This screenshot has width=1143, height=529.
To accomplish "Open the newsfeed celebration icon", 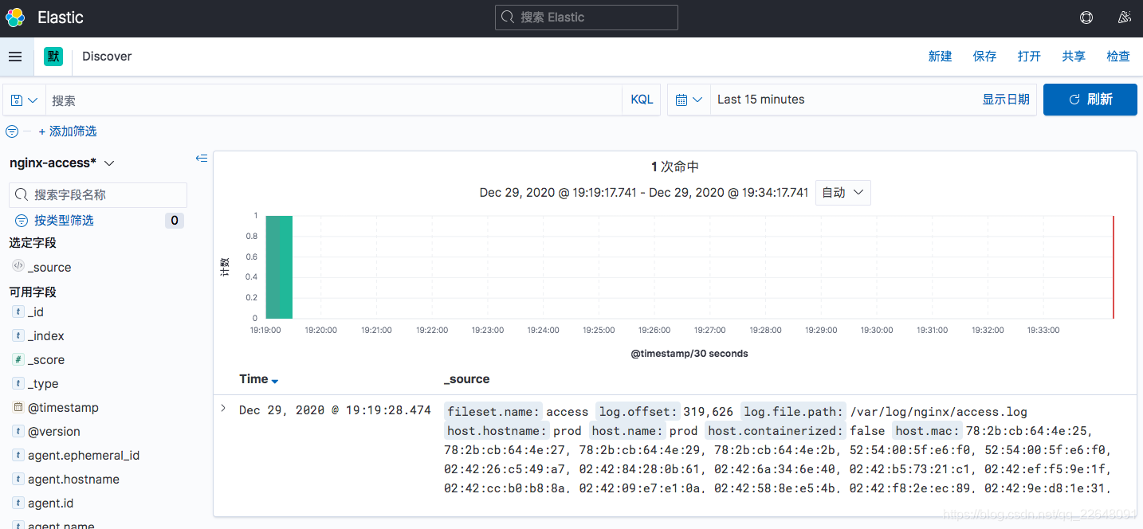I will coord(1125,18).
